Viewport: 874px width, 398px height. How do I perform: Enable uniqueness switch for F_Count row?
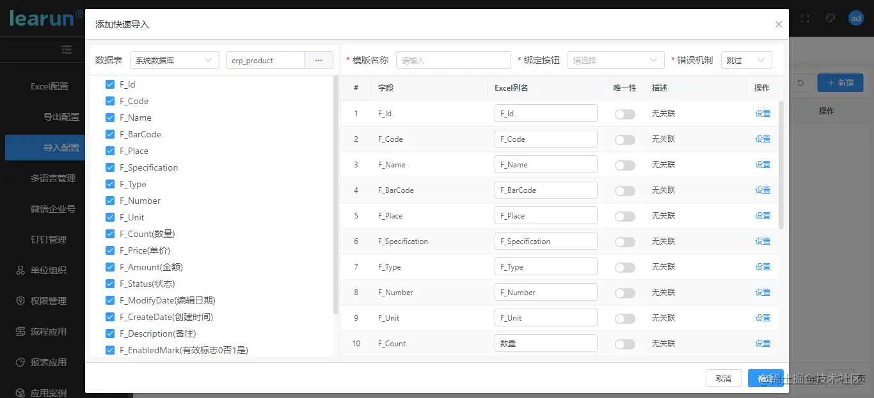tap(625, 344)
